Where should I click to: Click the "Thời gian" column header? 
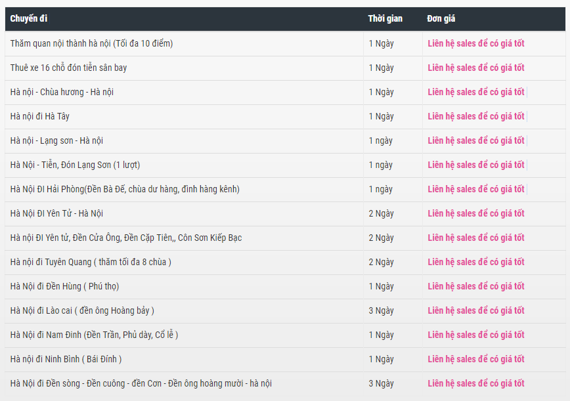click(385, 18)
